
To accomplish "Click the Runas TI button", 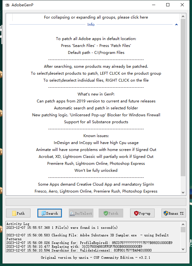I will tap(174, 213).
